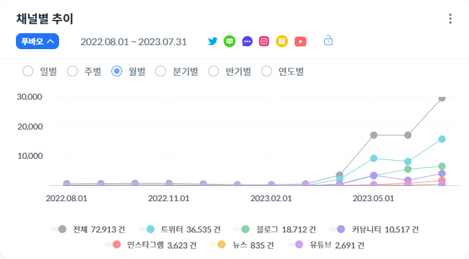The image size is (469, 259).
Task: Toggle the 인스타그램 3,623 건 legend series
Action: (x=151, y=245)
